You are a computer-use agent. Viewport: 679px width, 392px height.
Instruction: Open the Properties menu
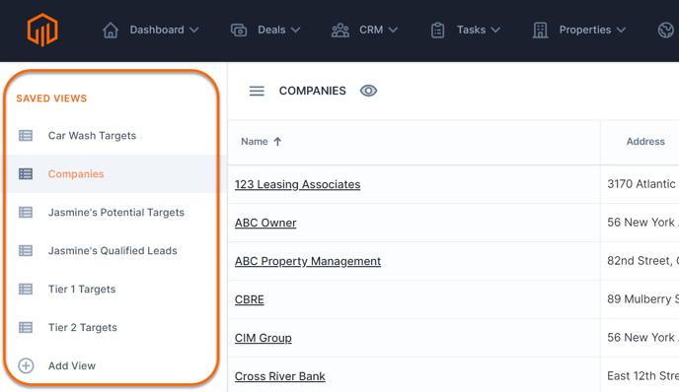coord(585,30)
